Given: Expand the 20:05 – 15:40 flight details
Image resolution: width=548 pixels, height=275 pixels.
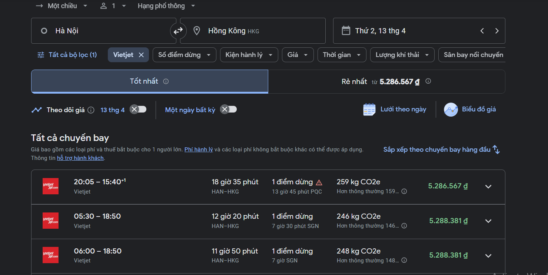Looking at the screenshot, I should click(488, 187).
